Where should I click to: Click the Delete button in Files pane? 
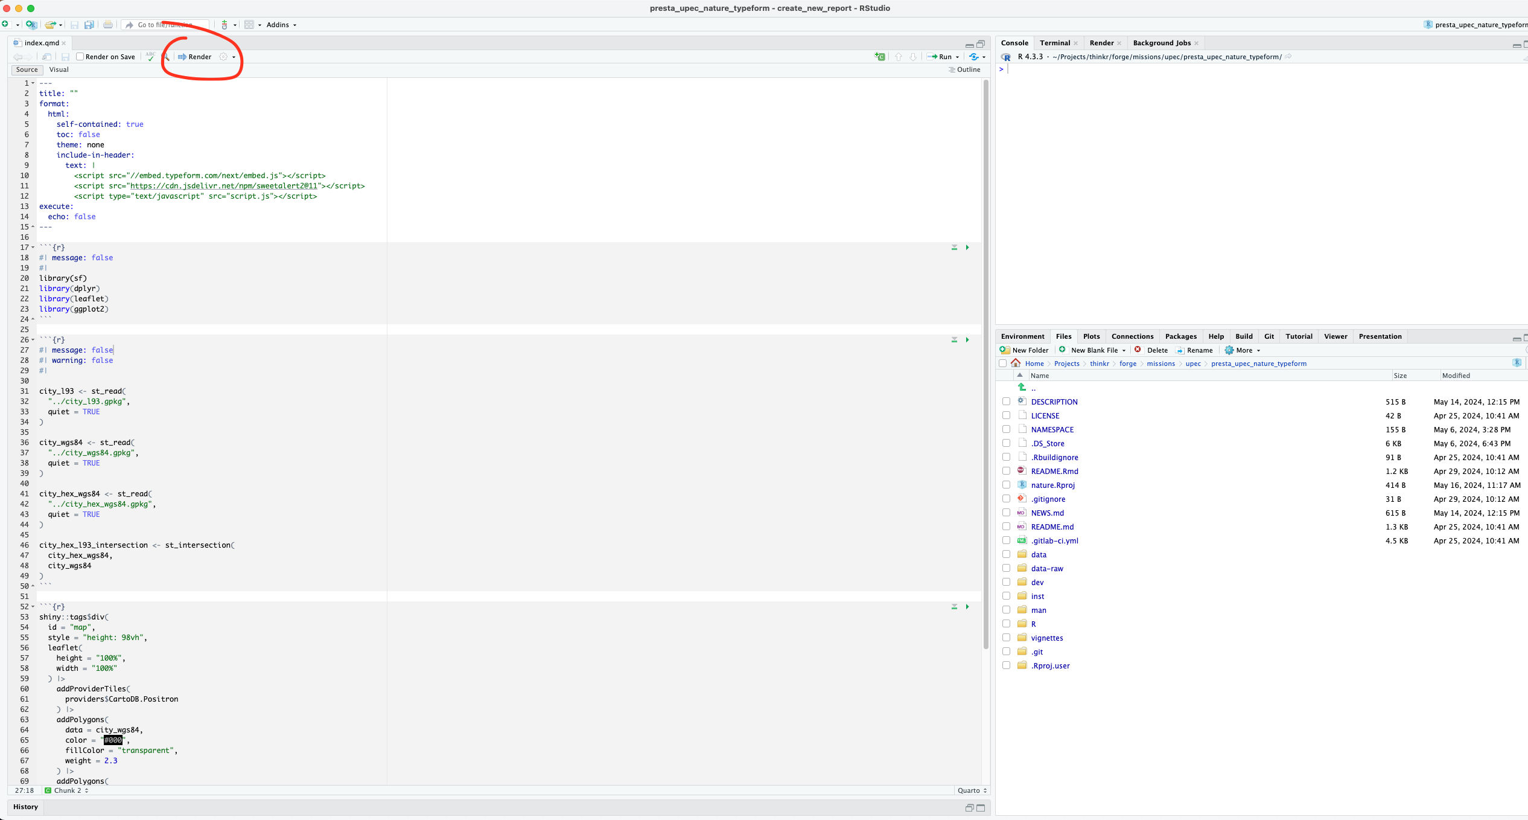click(1151, 350)
